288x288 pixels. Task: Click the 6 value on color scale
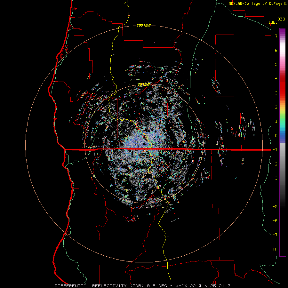coord(276,50)
